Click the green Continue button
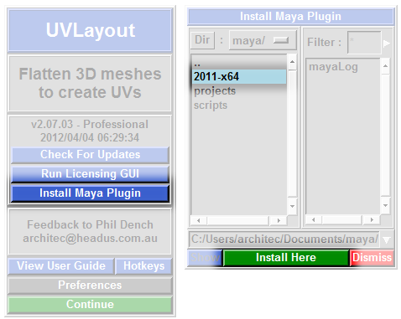401x319 pixels. click(90, 305)
